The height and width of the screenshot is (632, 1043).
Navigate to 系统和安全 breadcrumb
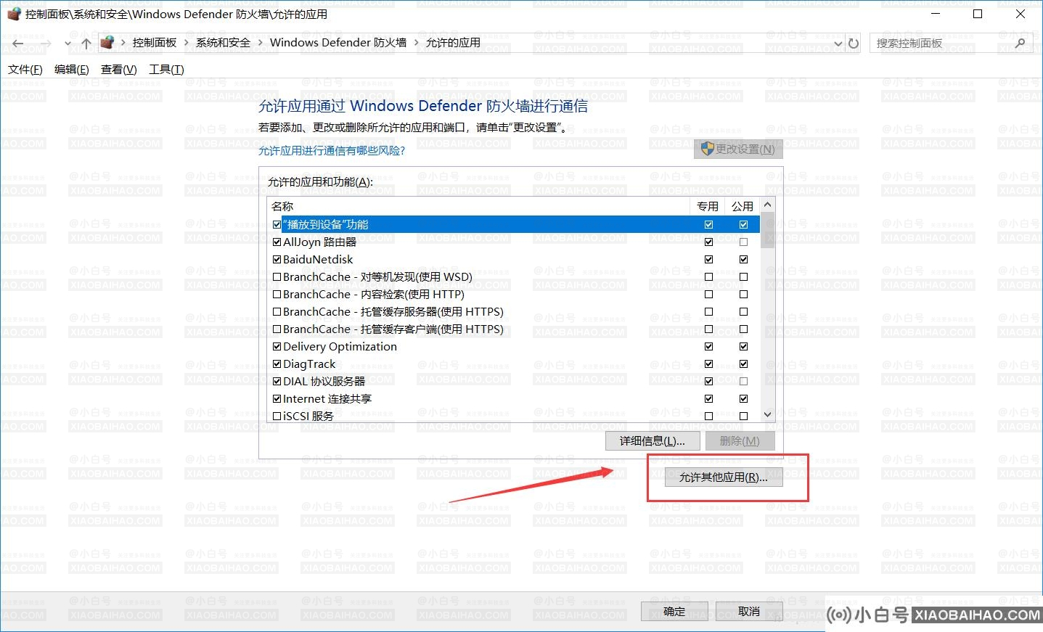click(223, 43)
